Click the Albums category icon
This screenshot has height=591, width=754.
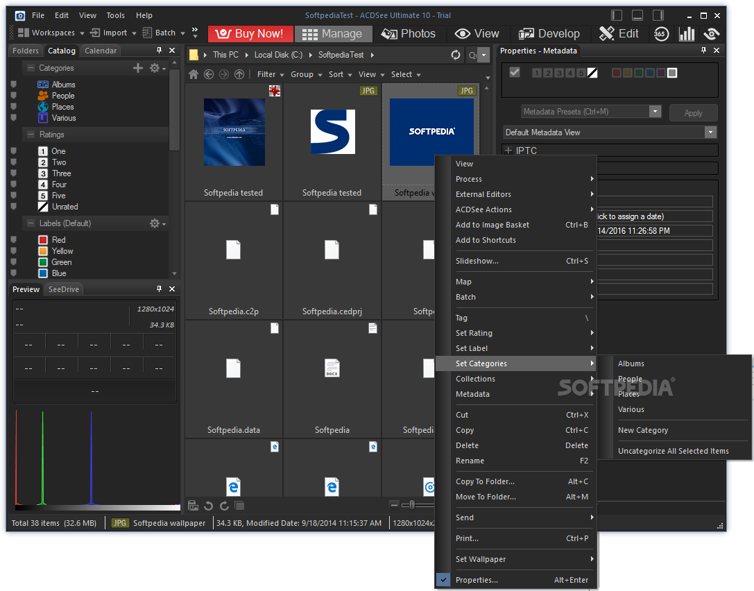43,85
